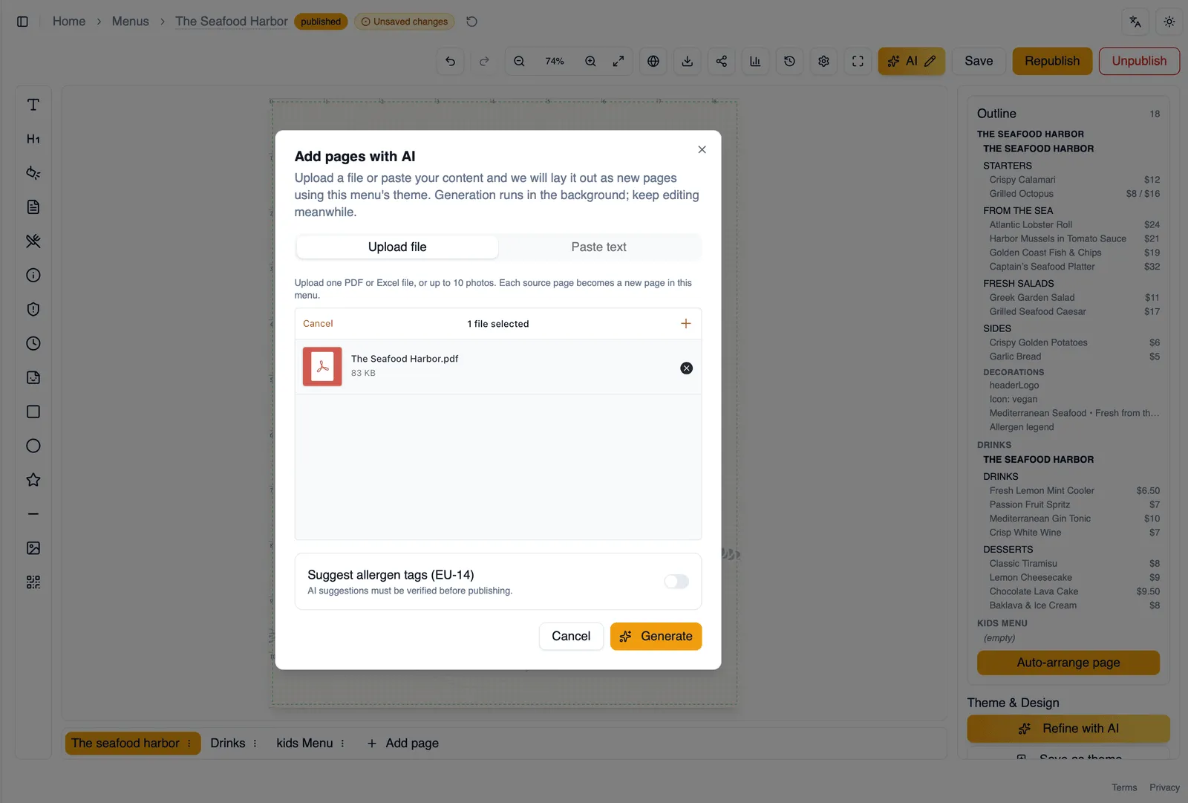Click the zoom out magnifier icon

pos(519,61)
